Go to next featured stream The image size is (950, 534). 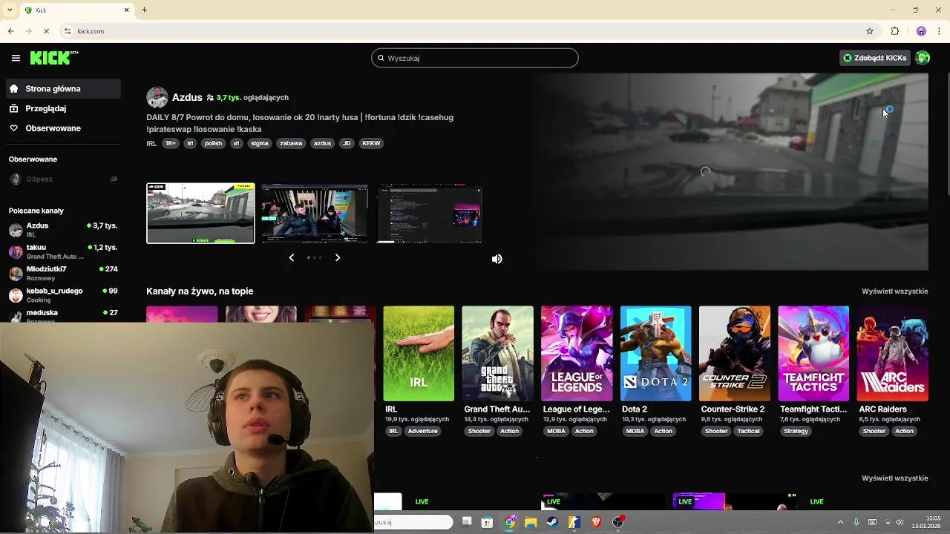tap(338, 257)
